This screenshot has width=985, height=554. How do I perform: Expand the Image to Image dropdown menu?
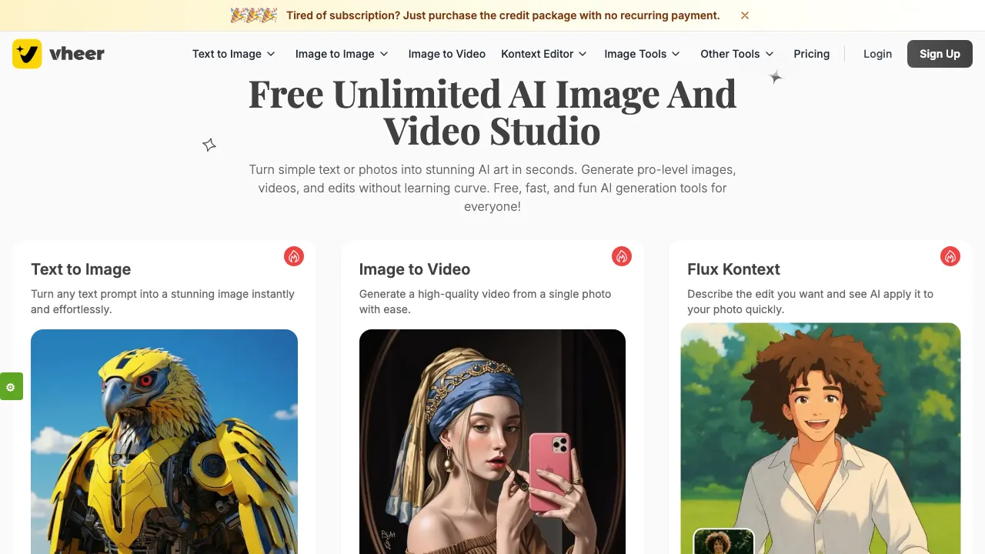tap(342, 54)
